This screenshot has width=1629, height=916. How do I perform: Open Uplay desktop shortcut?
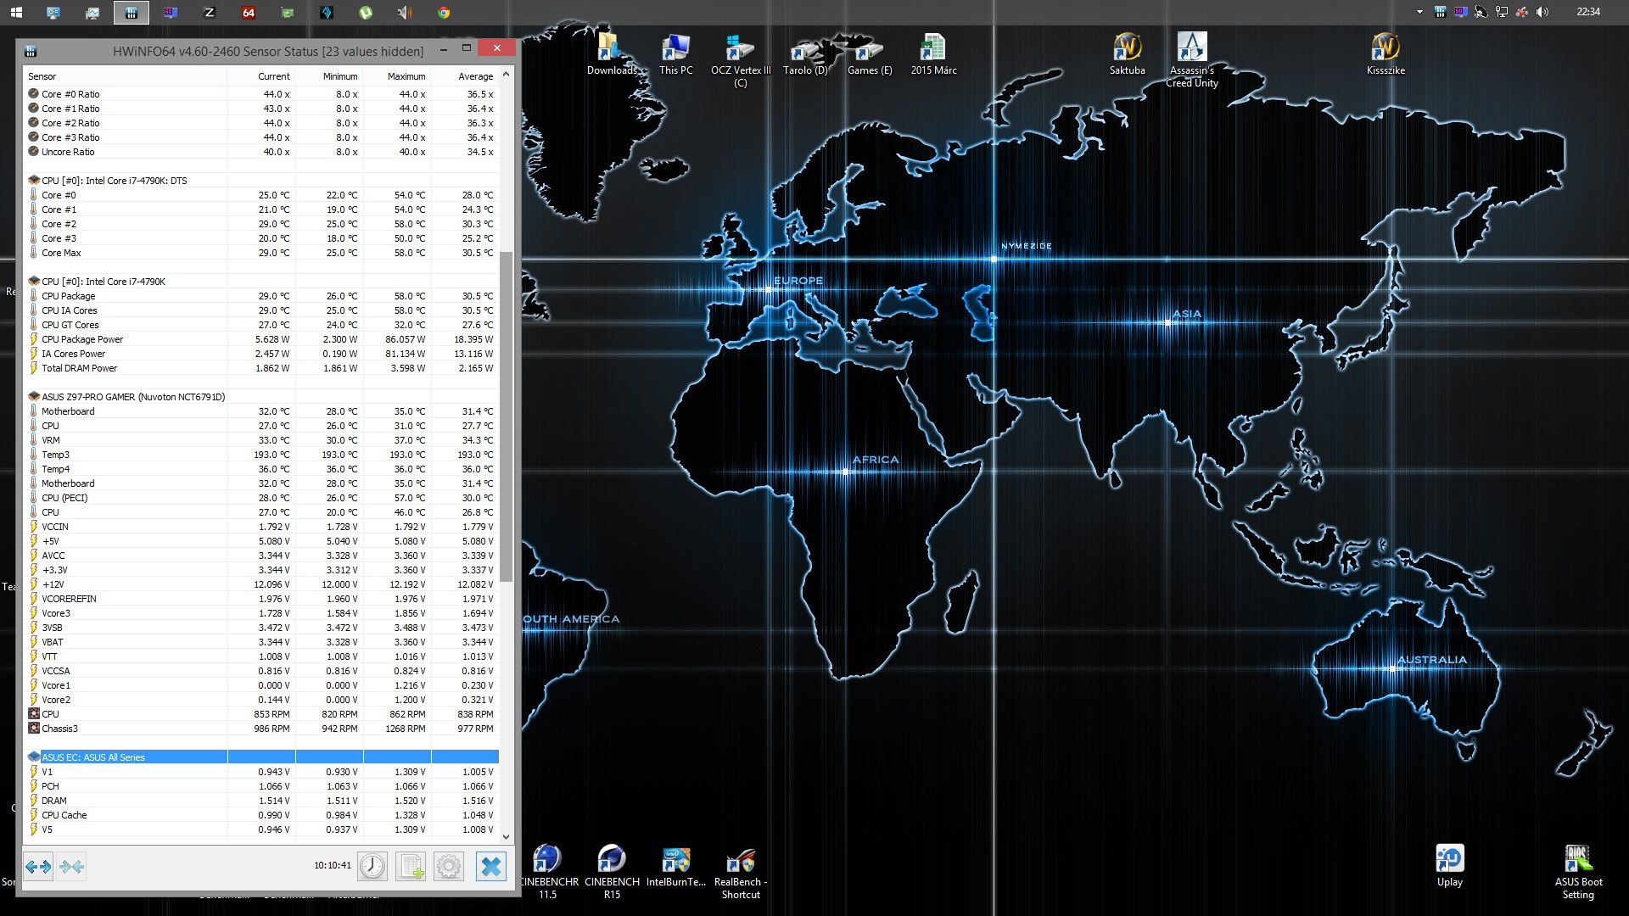pos(1450,866)
